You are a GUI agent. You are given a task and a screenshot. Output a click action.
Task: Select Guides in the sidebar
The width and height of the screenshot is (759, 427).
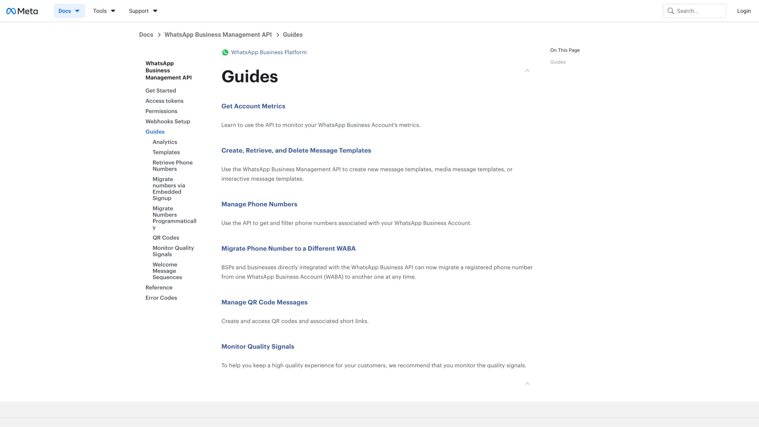[155, 132]
